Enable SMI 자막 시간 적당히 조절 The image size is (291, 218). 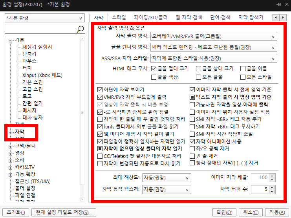pyautogui.click(x=192, y=134)
